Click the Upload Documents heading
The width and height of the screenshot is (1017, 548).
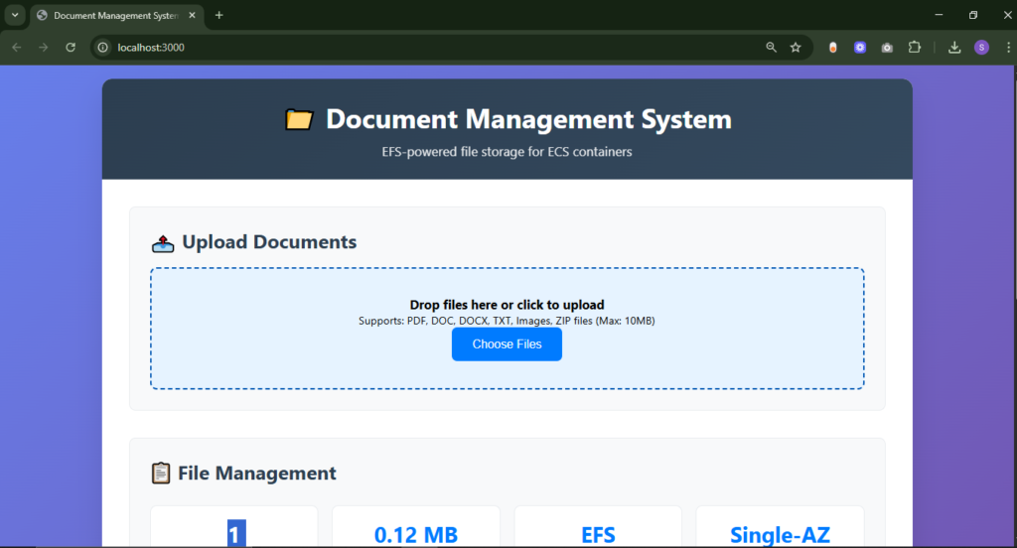click(269, 242)
